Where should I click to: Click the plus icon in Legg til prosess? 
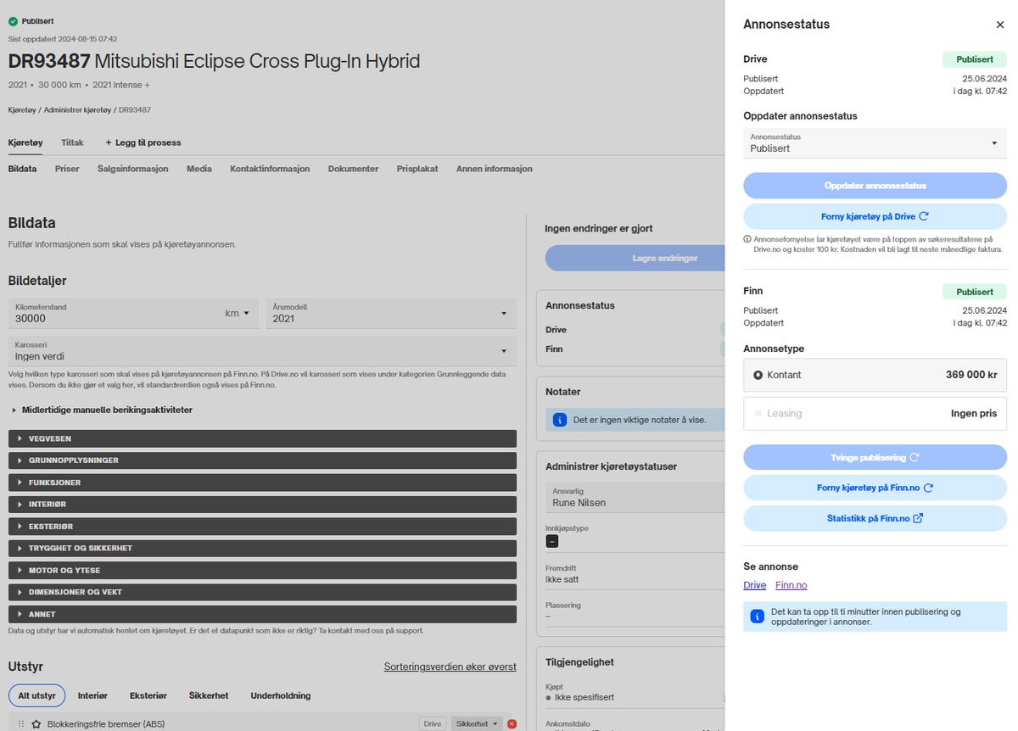point(109,142)
